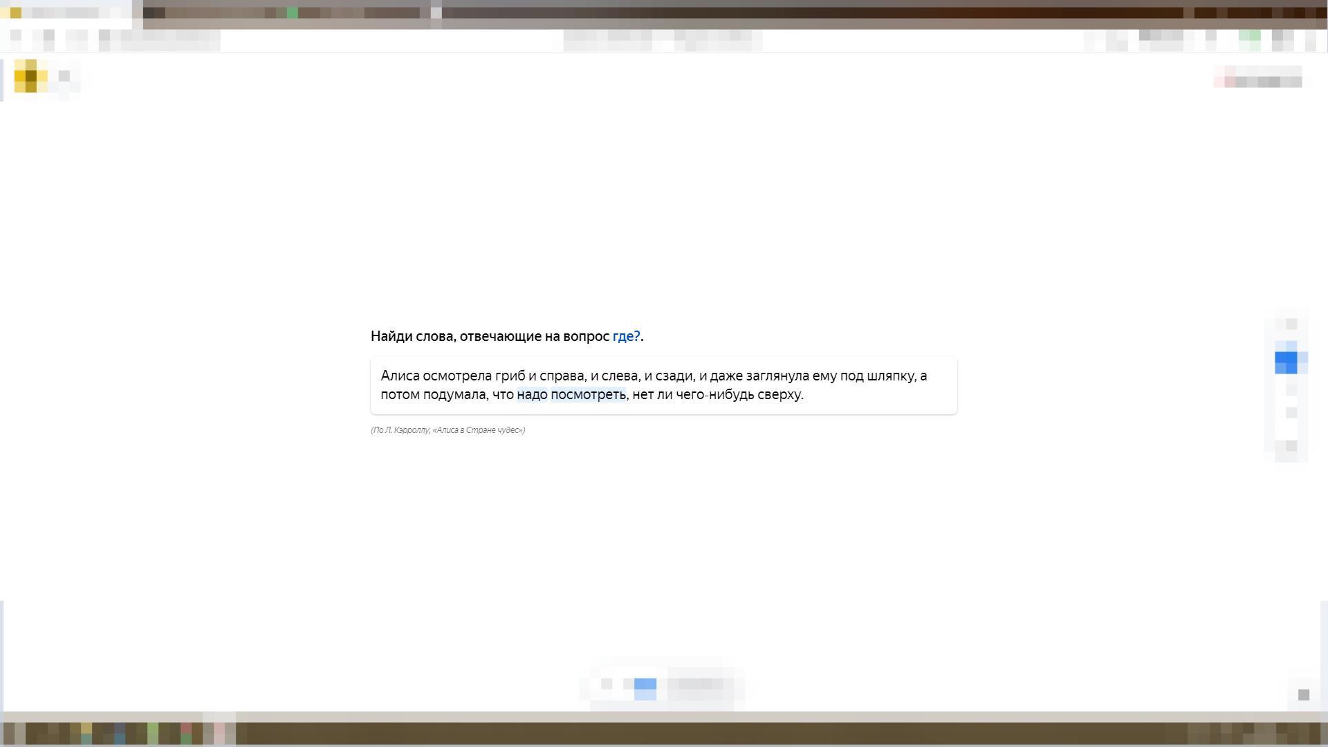Click the word «заглянула»
1328x747 pixels.
777,376
